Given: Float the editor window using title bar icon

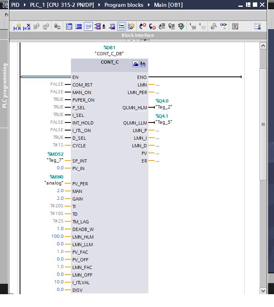Looking at the screenshot, I should (248, 4).
